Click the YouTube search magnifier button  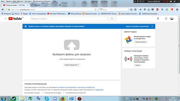(x=112, y=19)
